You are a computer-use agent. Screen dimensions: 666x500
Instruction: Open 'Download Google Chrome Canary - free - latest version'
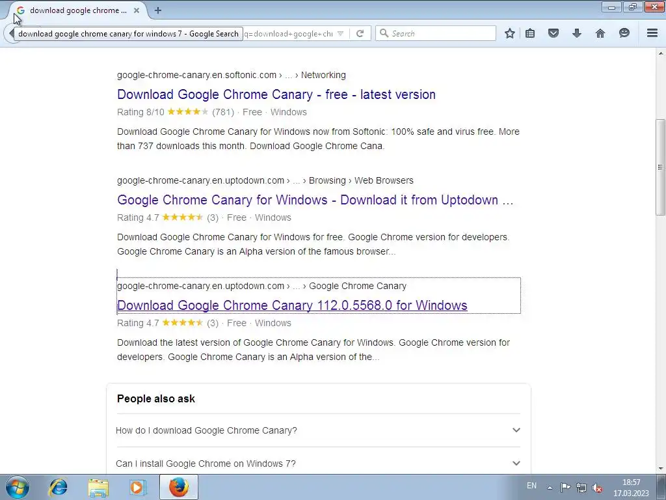pyautogui.click(x=276, y=94)
